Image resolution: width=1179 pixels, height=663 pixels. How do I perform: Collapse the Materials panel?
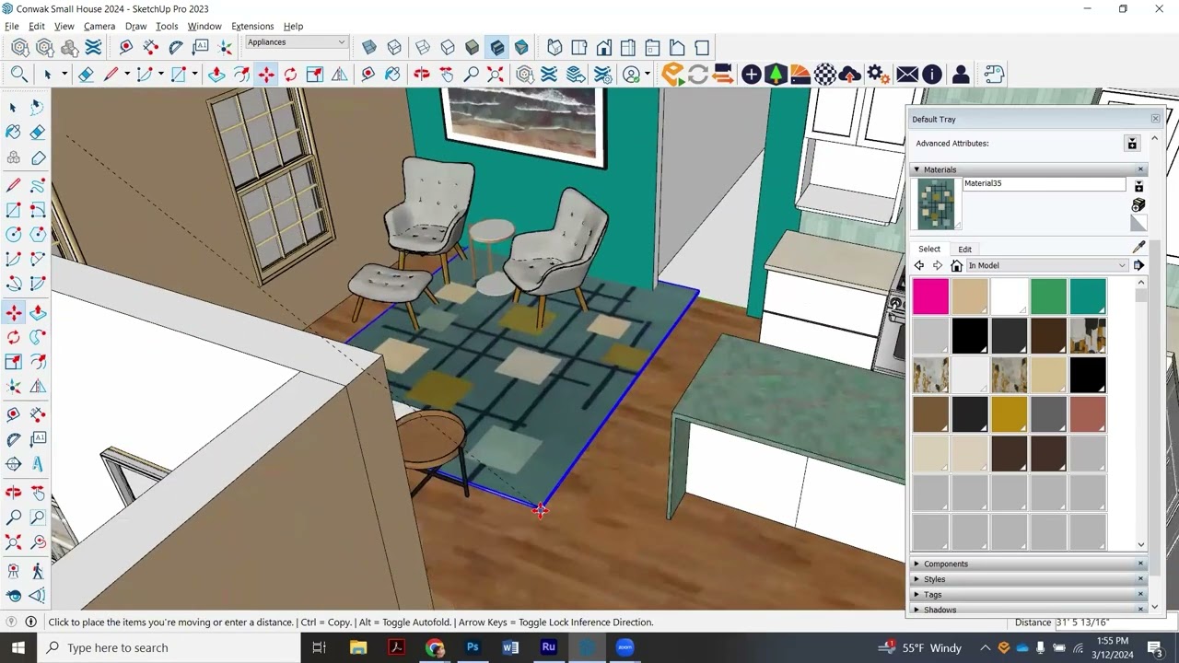(x=916, y=169)
